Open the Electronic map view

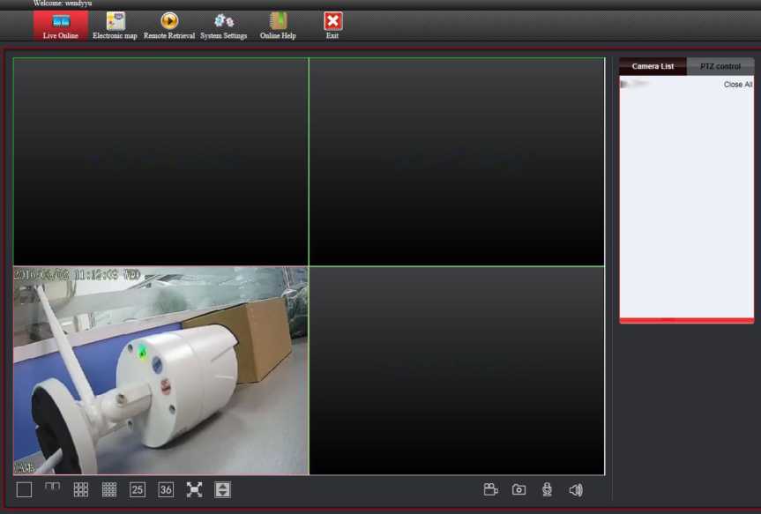115,22
